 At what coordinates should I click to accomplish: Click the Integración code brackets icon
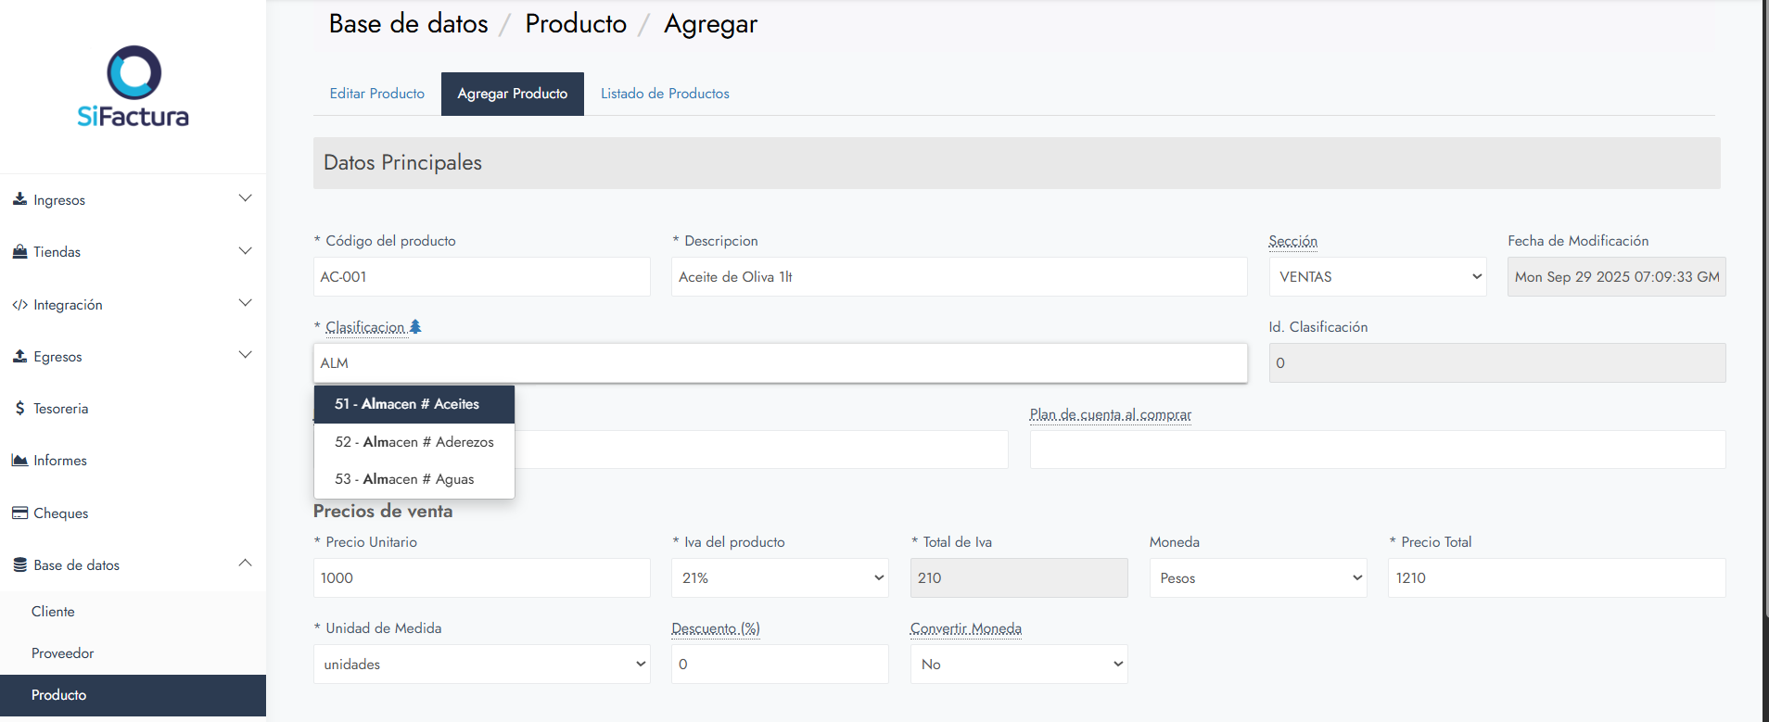[x=19, y=305]
